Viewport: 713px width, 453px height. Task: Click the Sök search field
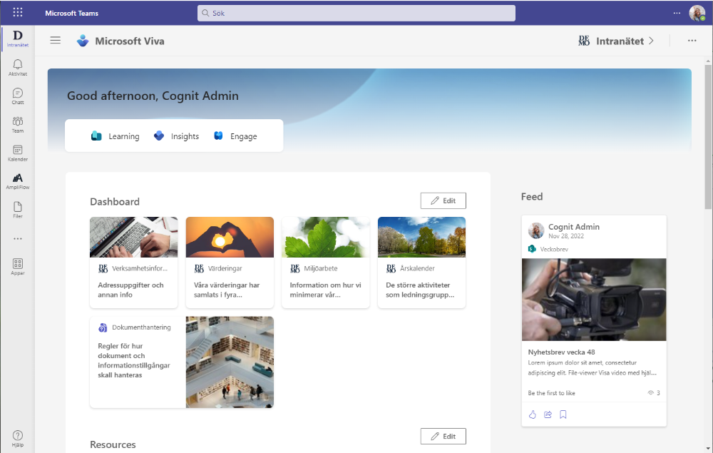(356, 13)
